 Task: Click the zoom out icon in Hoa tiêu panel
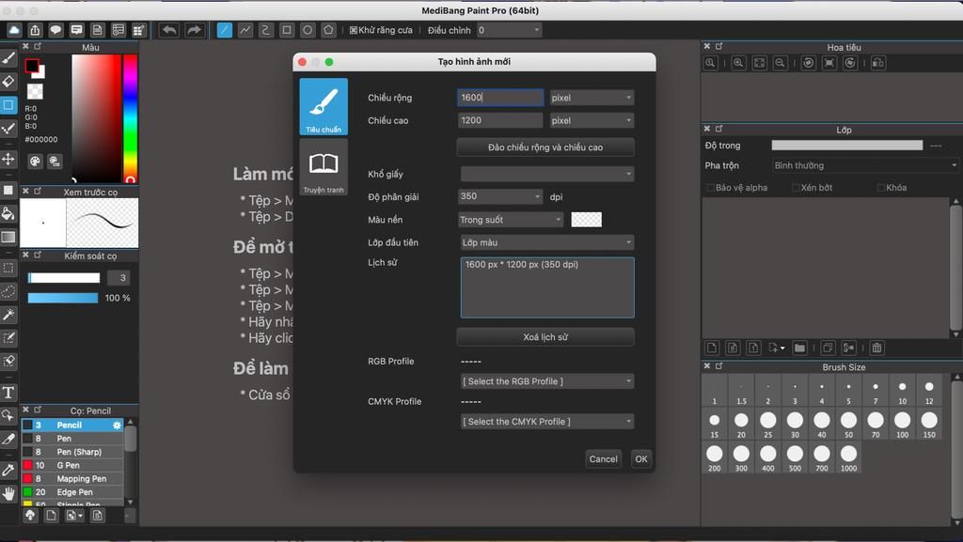point(780,63)
